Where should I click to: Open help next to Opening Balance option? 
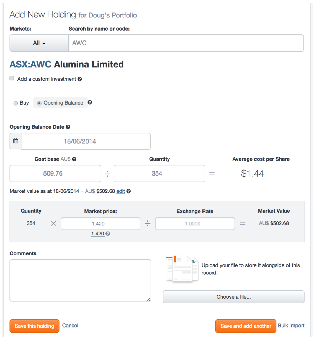pos(90,103)
